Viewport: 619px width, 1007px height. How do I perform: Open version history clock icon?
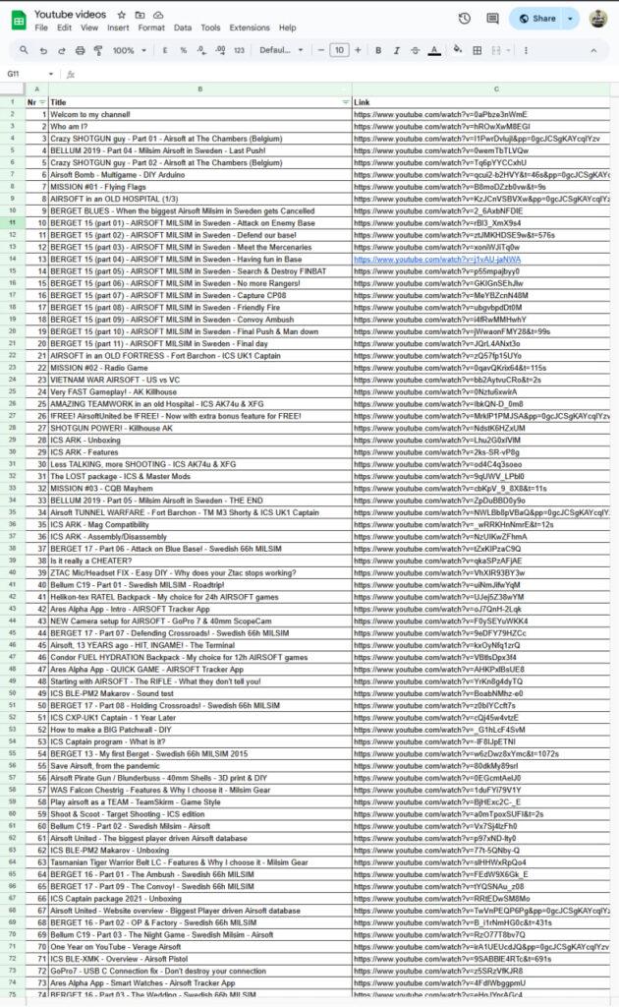pyautogui.click(x=465, y=19)
